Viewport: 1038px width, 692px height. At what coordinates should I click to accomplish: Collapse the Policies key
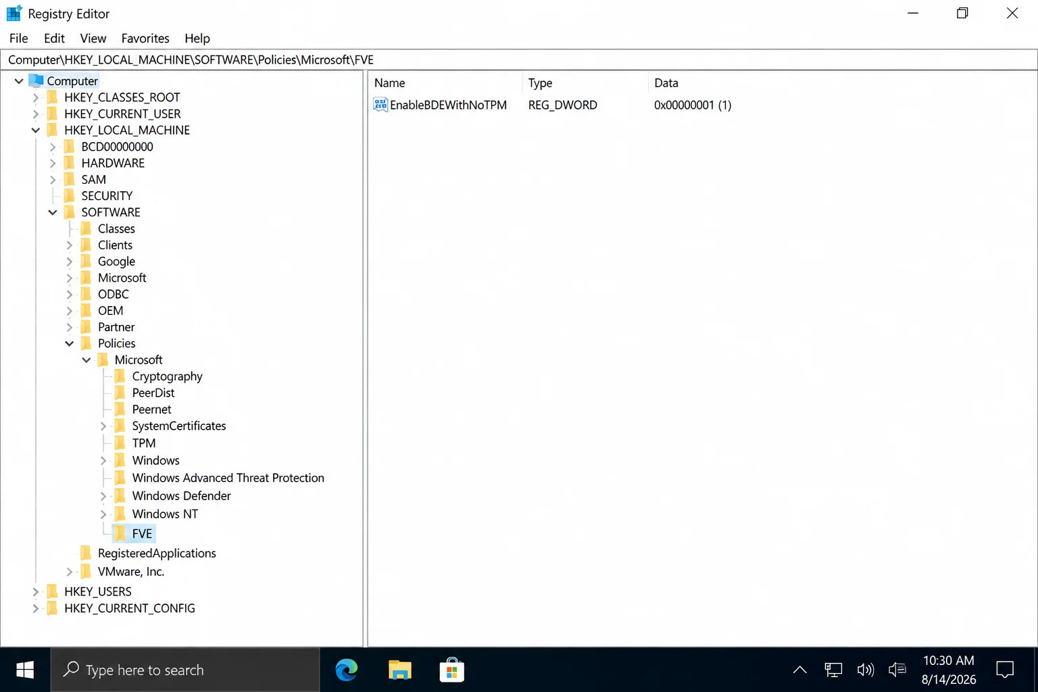coord(69,343)
